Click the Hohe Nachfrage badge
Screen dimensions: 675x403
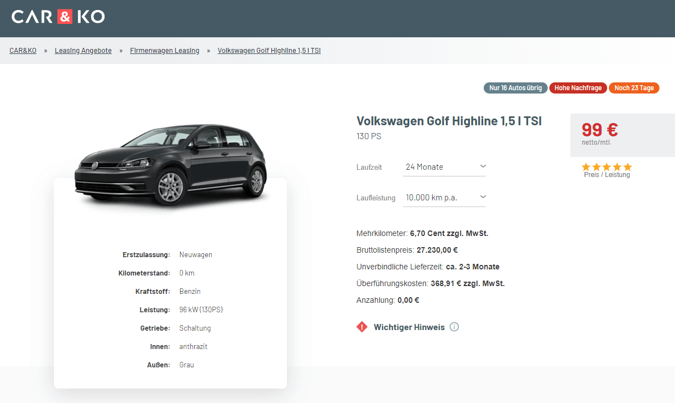(578, 88)
